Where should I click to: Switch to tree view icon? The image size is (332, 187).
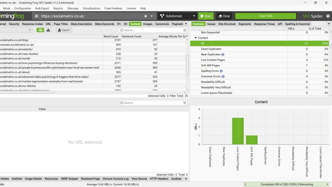[48, 30]
